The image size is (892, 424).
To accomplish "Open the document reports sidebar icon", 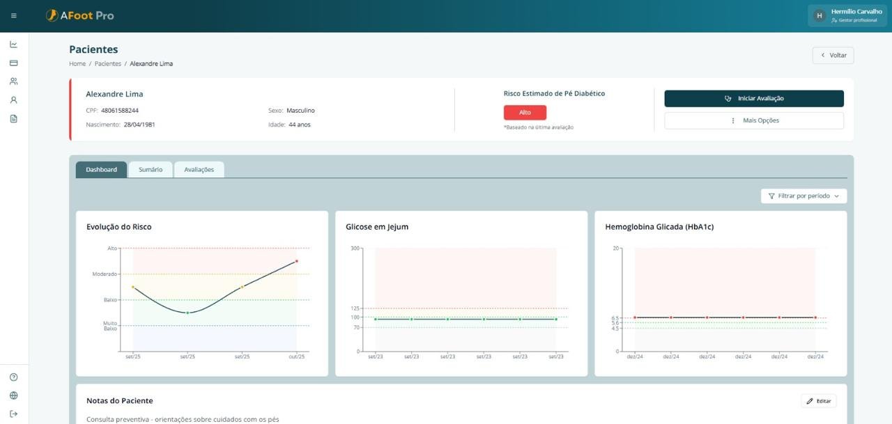I will pyautogui.click(x=14, y=119).
